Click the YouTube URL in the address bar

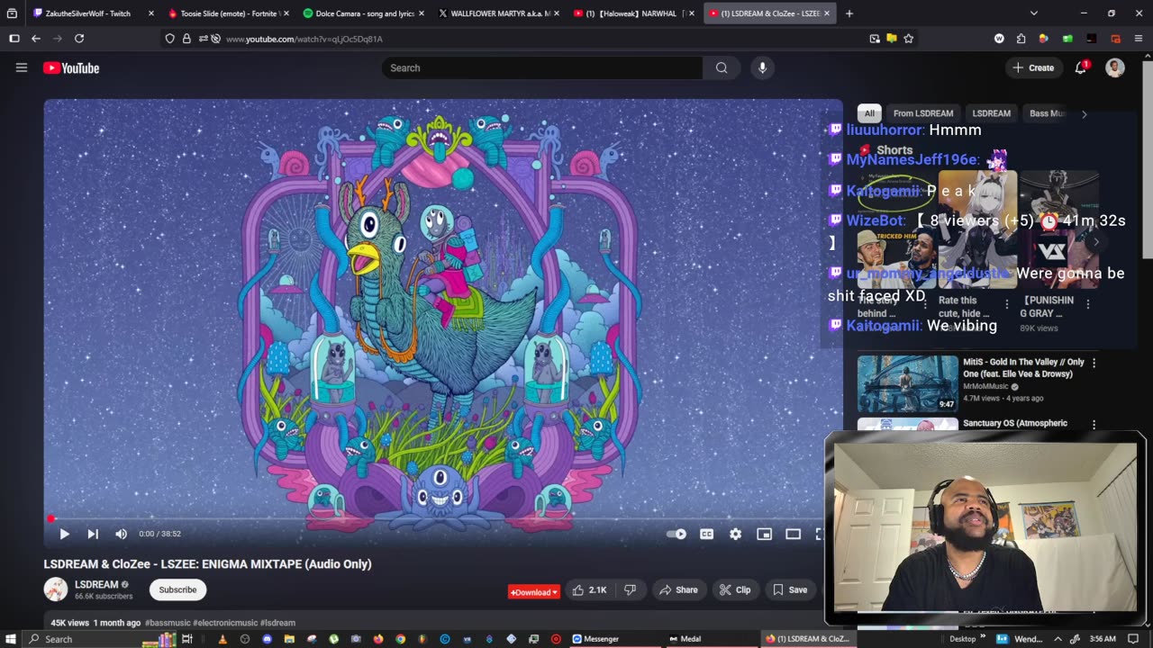(304, 39)
